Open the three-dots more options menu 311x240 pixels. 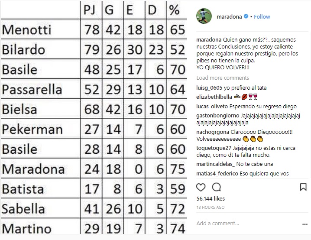coord(305,224)
